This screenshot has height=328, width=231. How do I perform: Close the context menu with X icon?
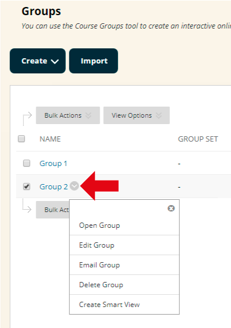pyautogui.click(x=171, y=209)
